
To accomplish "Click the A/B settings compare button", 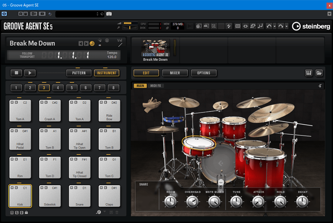I will (34, 14).
